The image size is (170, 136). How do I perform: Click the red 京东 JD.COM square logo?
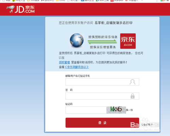click(128, 41)
